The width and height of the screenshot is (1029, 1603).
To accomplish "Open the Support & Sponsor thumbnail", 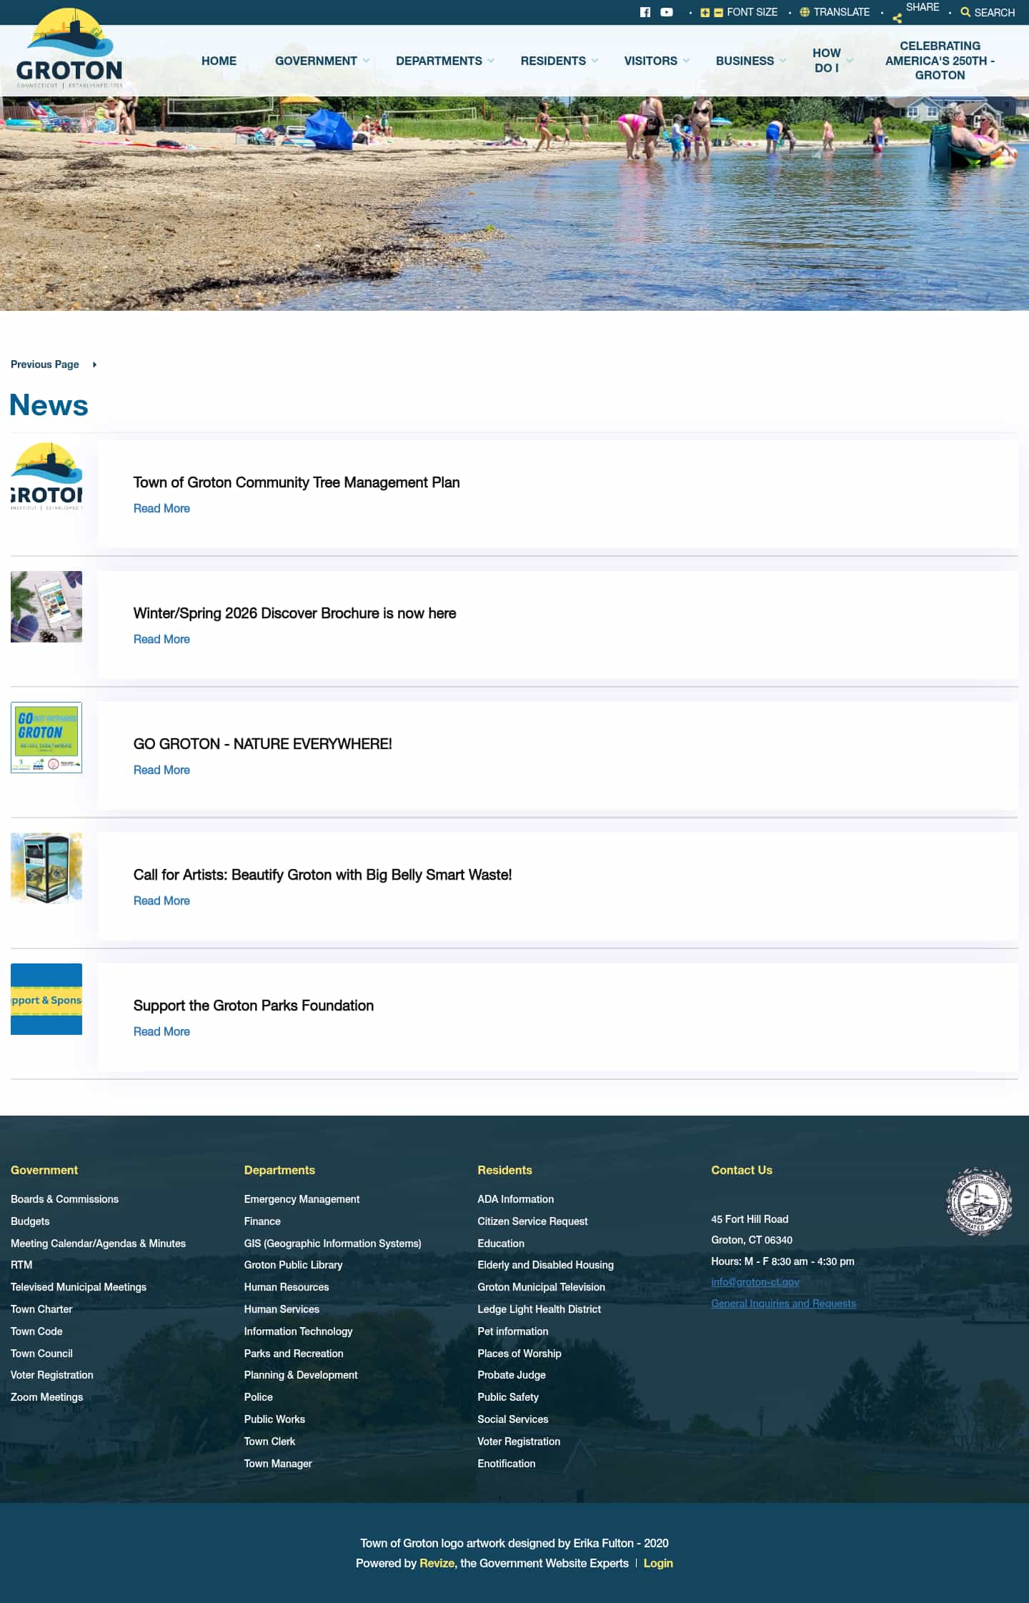I will [x=46, y=999].
